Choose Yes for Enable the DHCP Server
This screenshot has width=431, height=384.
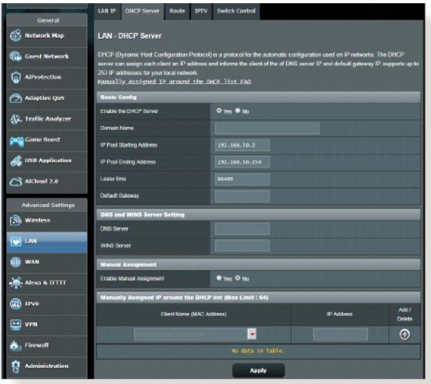tap(219, 111)
